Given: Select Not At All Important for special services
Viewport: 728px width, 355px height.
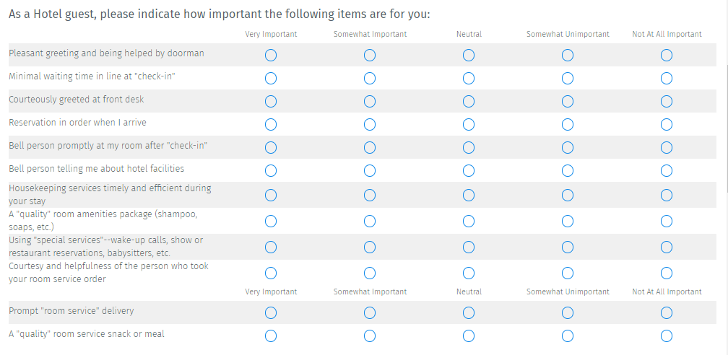Looking at the screenshot, I should 667,247.
